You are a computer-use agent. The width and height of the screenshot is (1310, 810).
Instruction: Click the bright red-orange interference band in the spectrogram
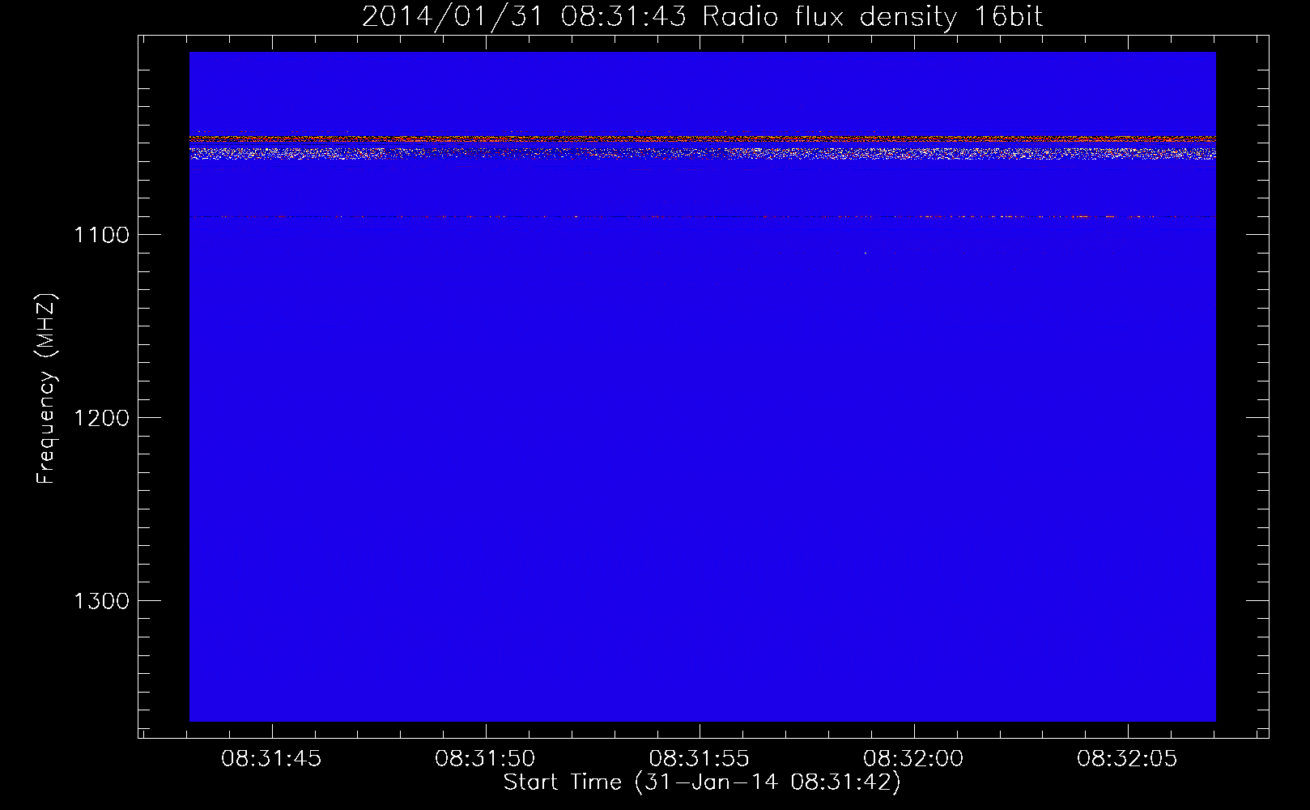[702, 139]
